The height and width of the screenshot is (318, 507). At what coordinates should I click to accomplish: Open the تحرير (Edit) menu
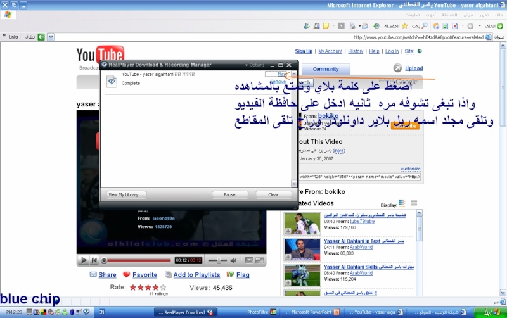[x=484, y=15]
